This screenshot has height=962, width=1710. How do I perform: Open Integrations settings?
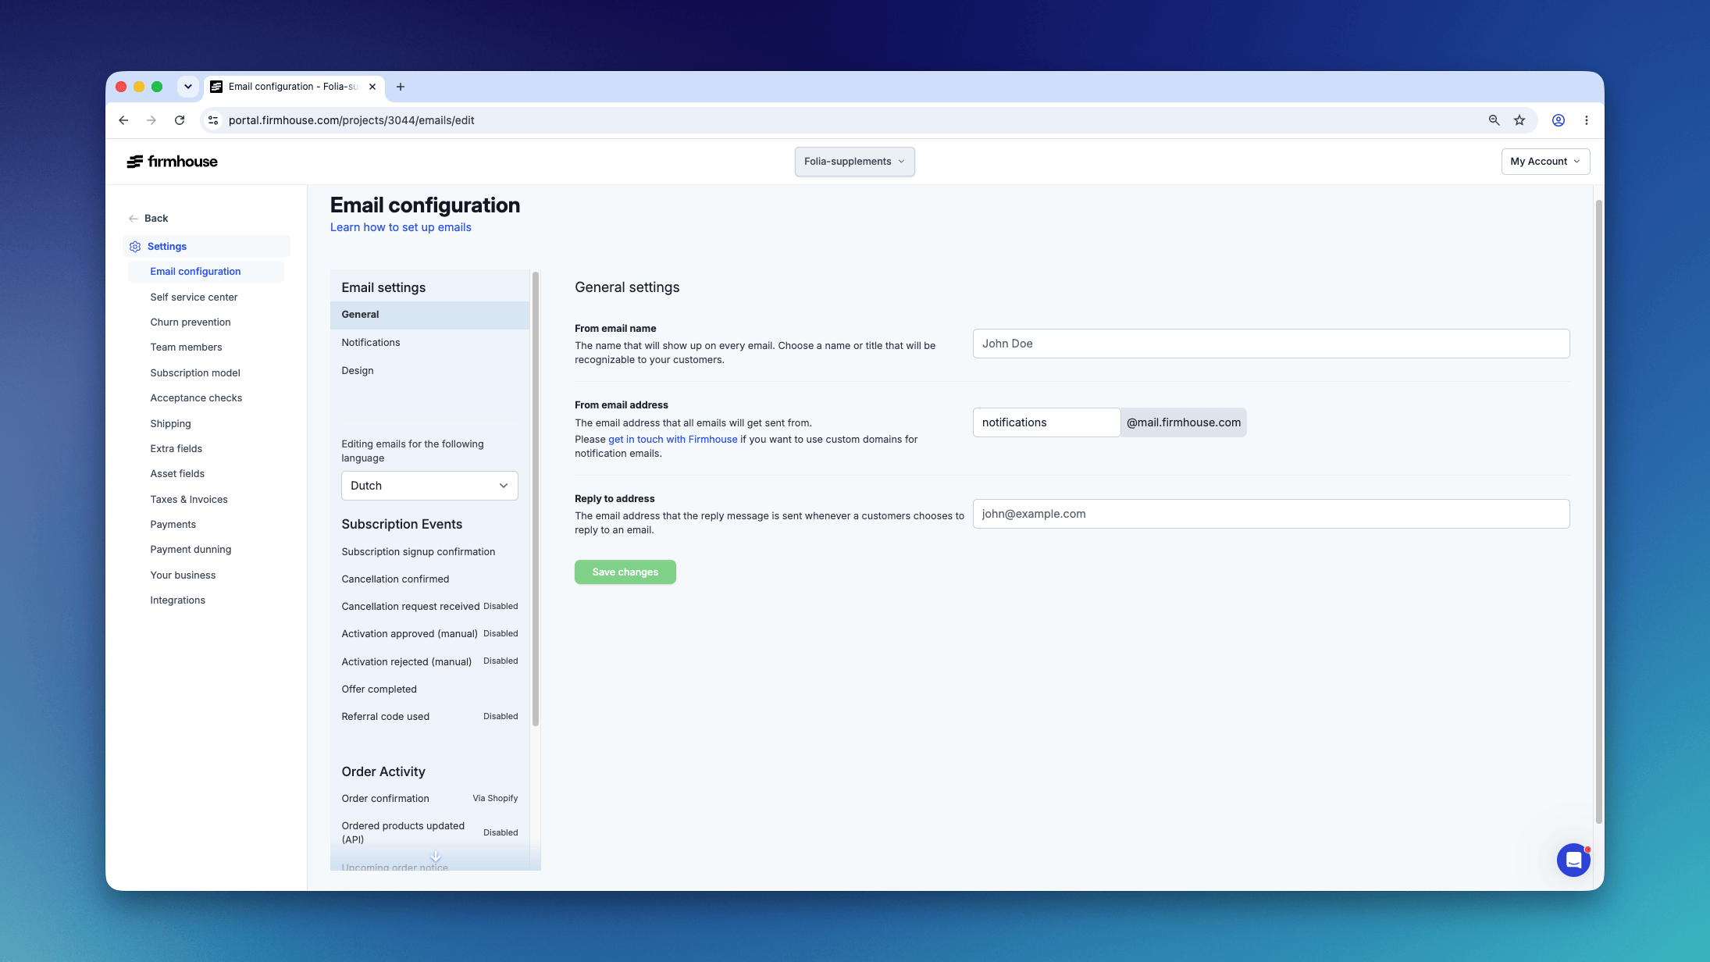[177, 600]
